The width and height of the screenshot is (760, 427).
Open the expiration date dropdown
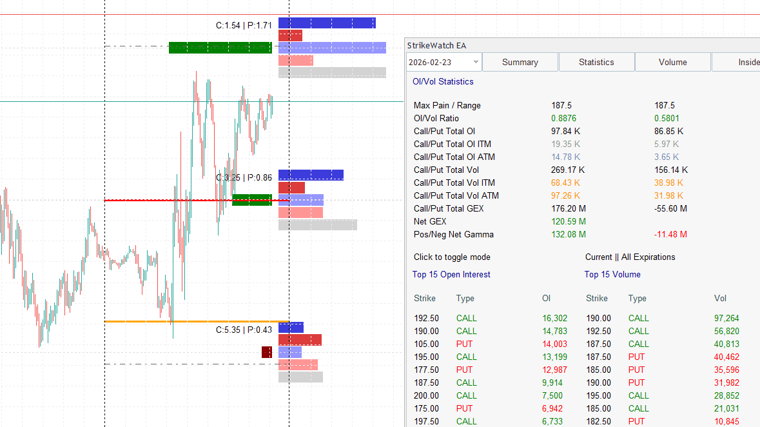(x=475, y=61)
